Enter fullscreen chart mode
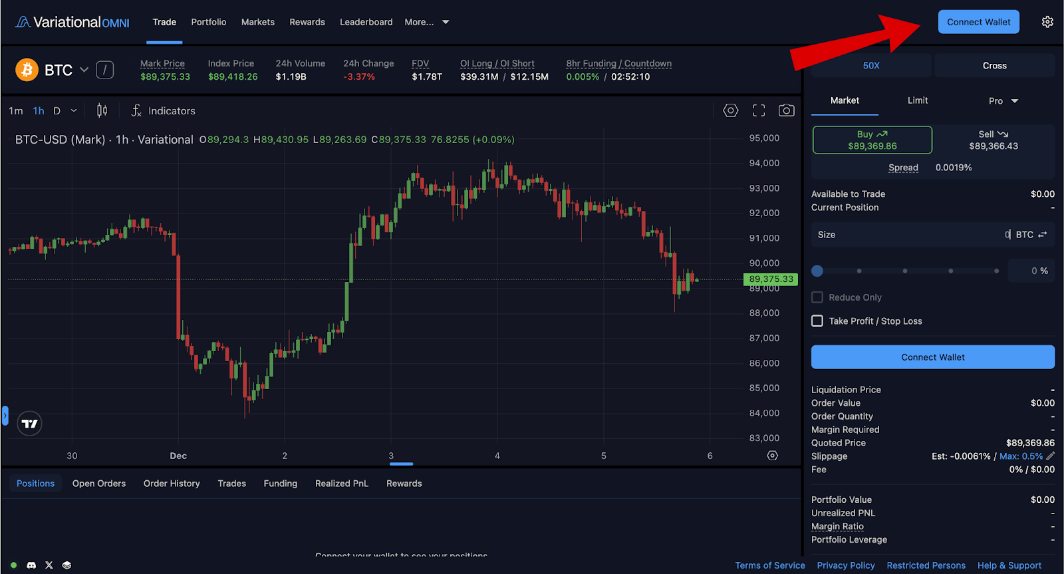The height and width of the screenshot is (574, 1064). 759,110
